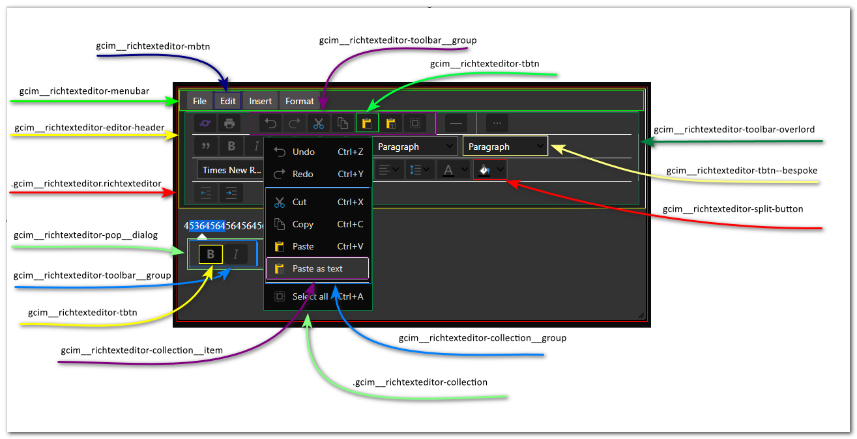
Task: Click the more options ellipsis button
Action: [x=497, y=123]
